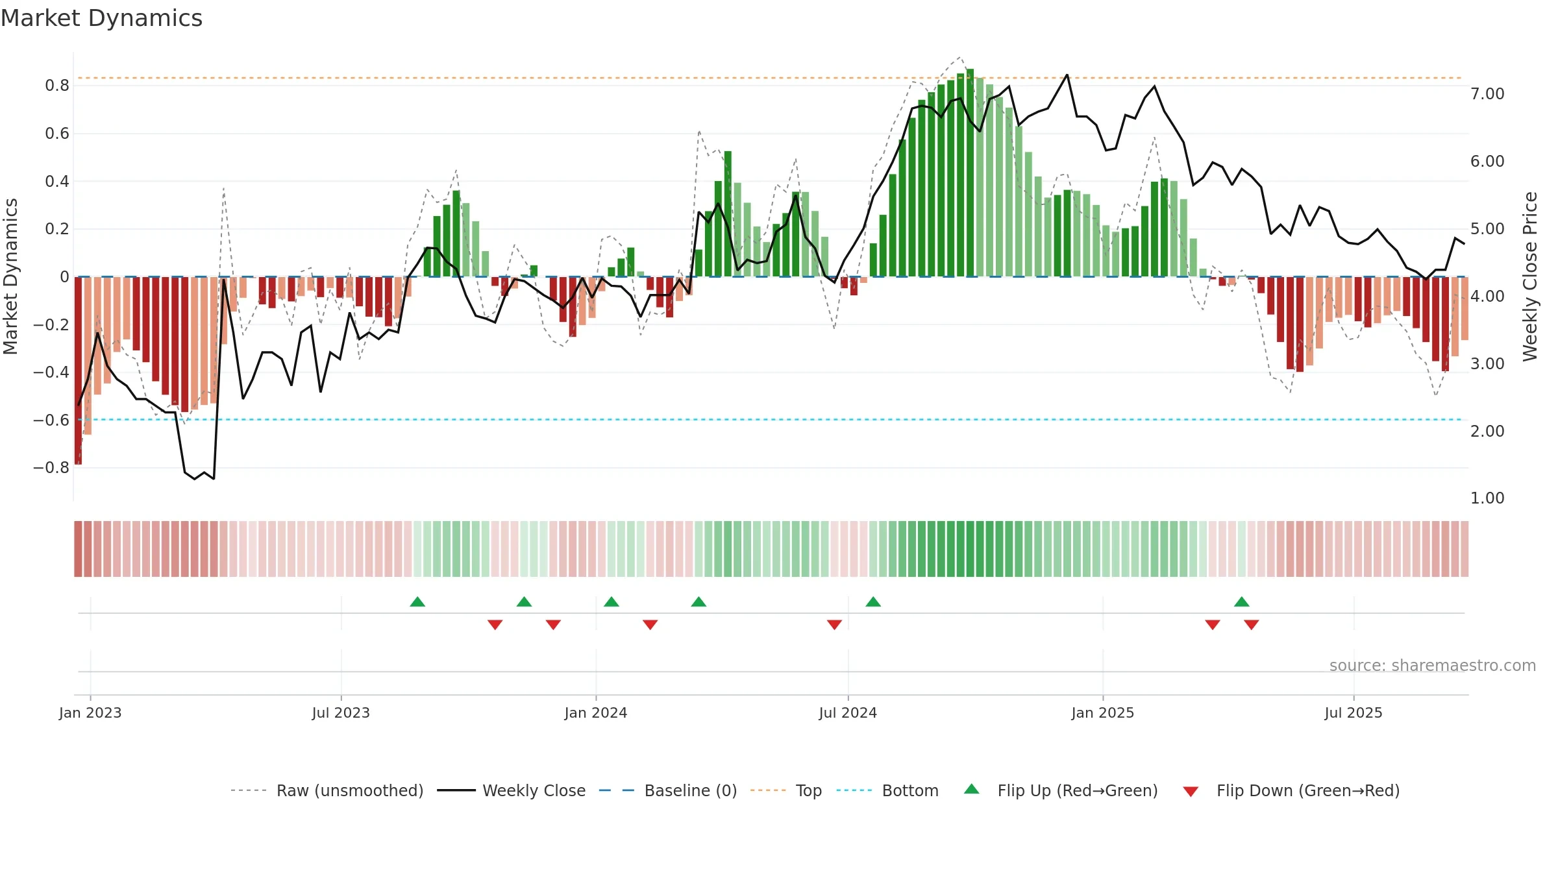
Task: Click the Weekly Close line peak near December 2024
Action: 1067,75
